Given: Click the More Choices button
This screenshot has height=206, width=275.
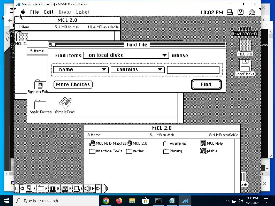Looking at the screenshot, I should pyautogui.click(x=73, y=84).
